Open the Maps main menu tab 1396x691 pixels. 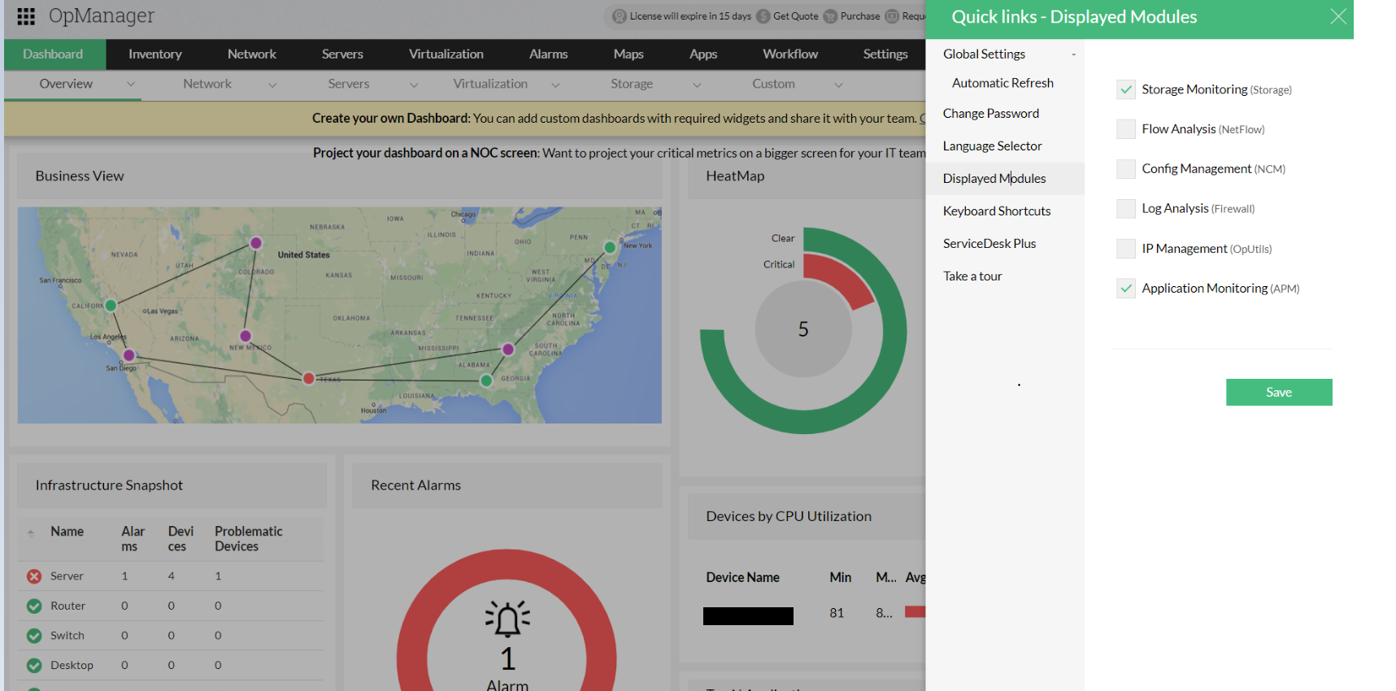point(628,54)
